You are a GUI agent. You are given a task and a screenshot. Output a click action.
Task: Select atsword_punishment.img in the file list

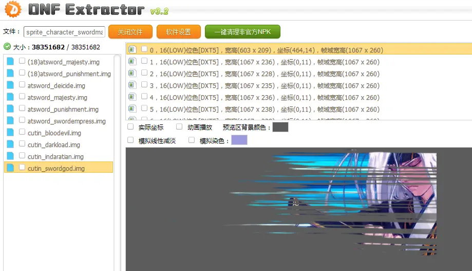(63, 109)
